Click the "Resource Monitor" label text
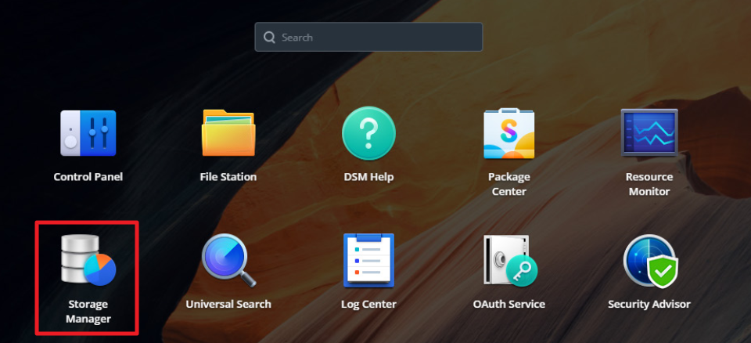This screenshot has height=343, width=751. (x=649, y=184)
